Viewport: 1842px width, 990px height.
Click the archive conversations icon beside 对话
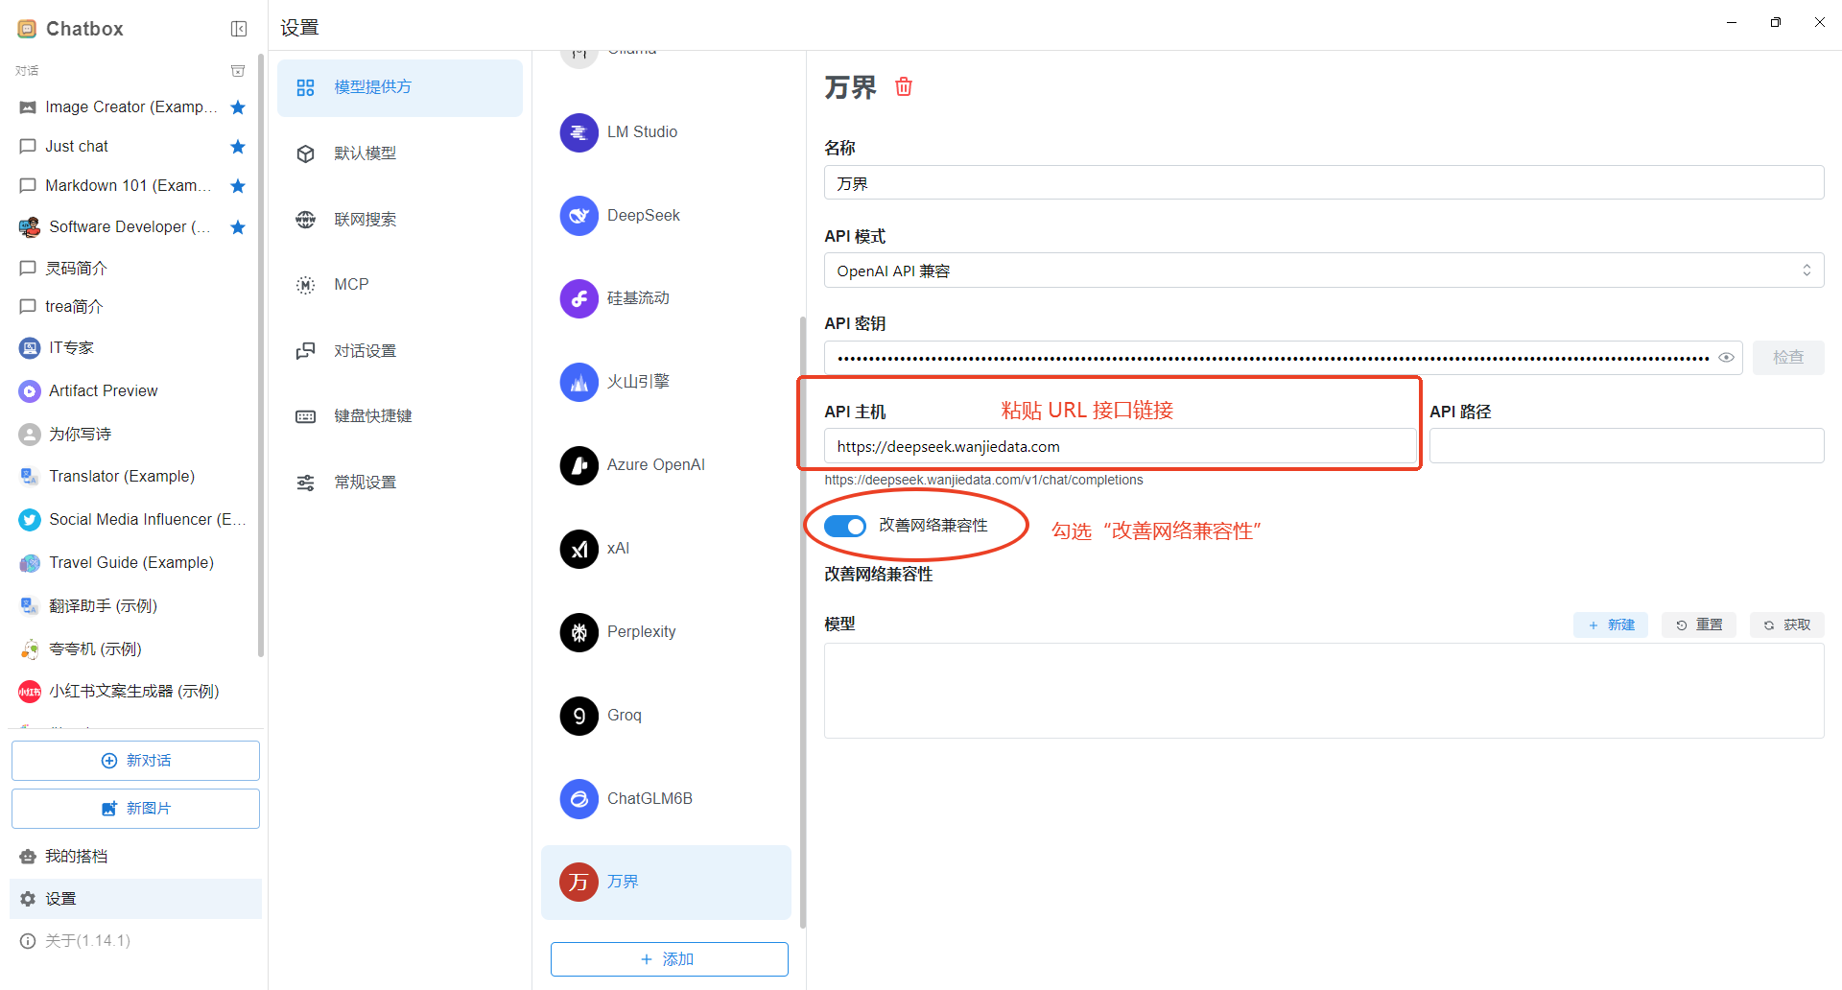tap(238, 71)
